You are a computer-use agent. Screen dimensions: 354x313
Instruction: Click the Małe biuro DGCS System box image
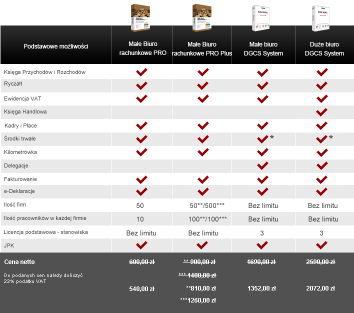[x=261, y=18]
